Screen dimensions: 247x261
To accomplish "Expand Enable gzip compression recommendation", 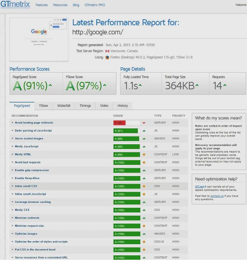I will click(12, 170).
